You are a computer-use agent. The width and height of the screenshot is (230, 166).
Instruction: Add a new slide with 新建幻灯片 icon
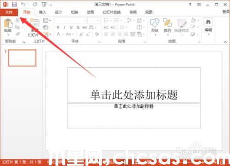point(35,23)
